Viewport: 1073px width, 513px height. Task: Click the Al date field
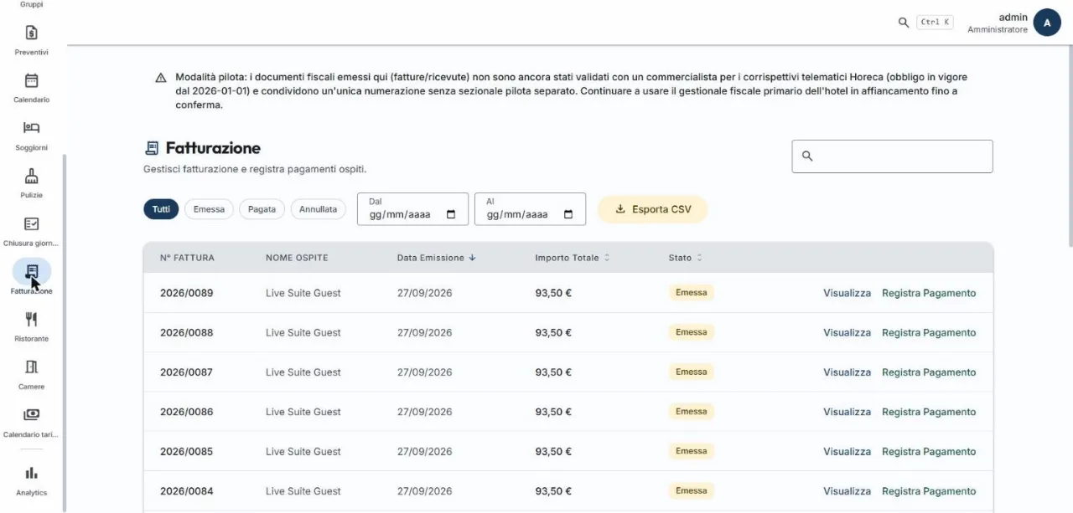click(x=530, y=209)
